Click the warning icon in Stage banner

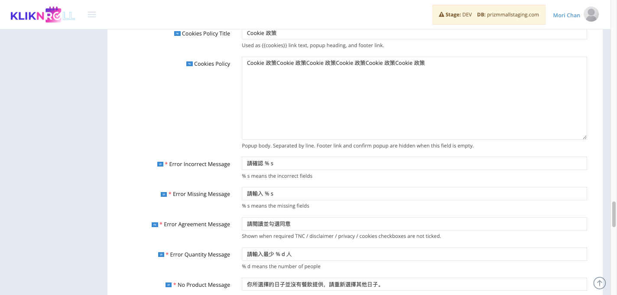click(x=442, y=15)
